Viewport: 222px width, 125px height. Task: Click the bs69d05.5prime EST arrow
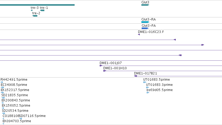point(148,93)
